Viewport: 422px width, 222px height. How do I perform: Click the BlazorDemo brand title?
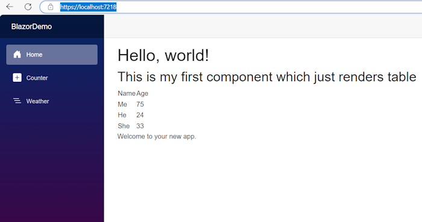[31, 26]
